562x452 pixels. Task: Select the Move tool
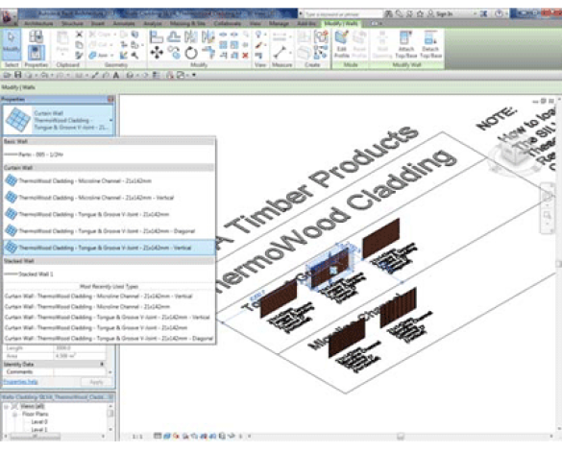pos(157,53)
